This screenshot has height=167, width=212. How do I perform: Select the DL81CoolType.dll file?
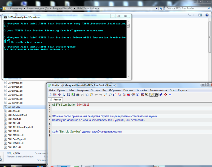16,139
